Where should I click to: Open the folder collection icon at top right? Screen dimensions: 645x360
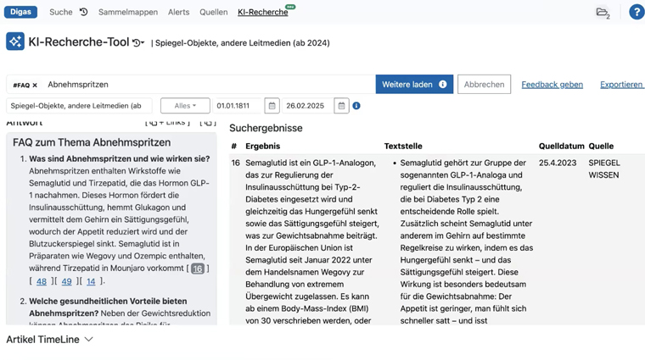tap(603, 13)
